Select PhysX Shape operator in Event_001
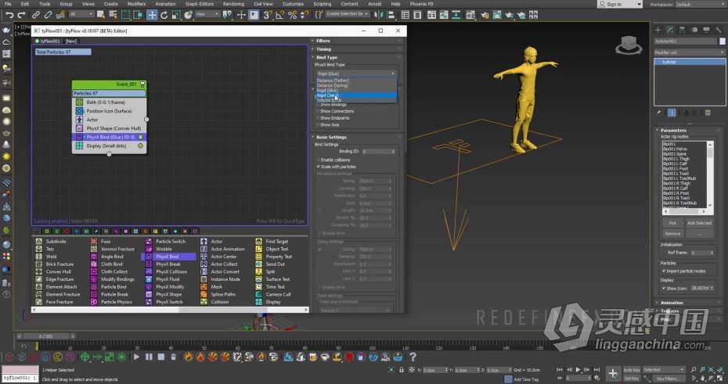This screenshot has width=728, height=384. pyautogui.click(x=109, y=128)
